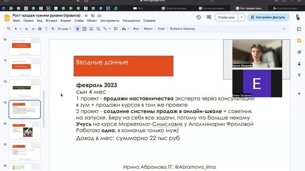Open Google Keep in side panel
This screenshot has height=171, width=305.
point(299,40)
